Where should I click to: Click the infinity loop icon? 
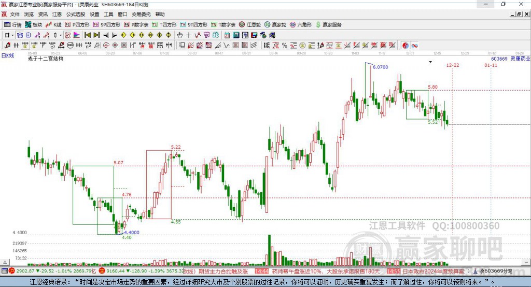(414, 45)
